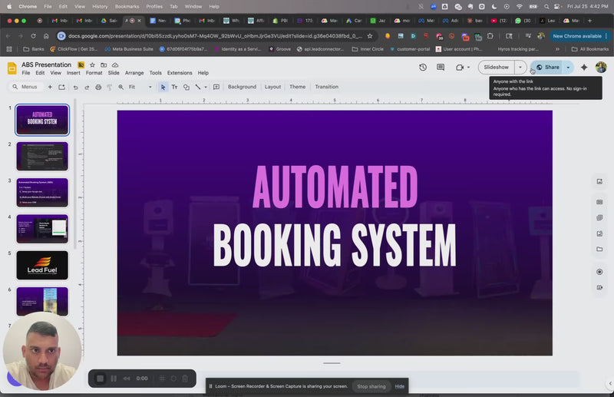
Task: Select the Lead Fuel slide thumbnail
Action: tap(42, 265)
